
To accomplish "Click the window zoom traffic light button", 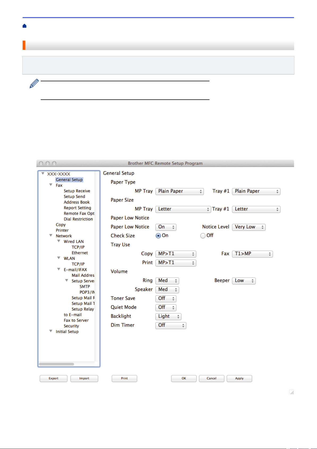I will [x=54, y=163].
